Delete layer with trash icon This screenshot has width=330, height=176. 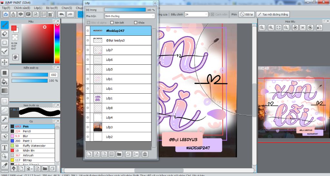tap(145, 154)
